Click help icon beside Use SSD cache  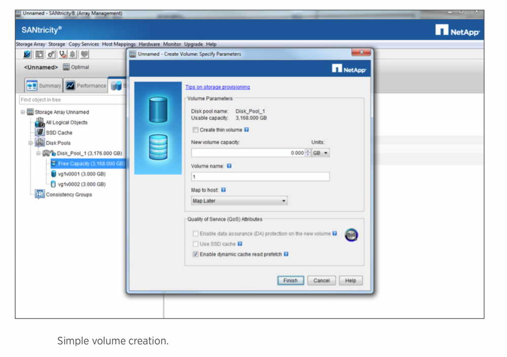(240, 244)
